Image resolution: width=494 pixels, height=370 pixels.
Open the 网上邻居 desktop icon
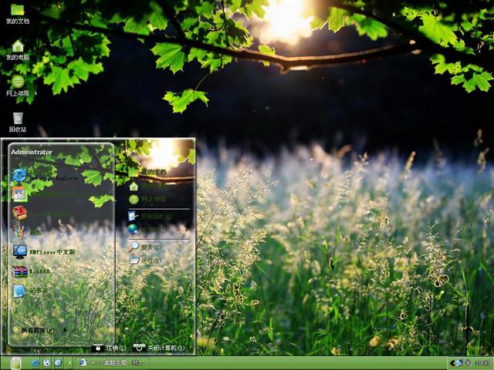point(17,83)
